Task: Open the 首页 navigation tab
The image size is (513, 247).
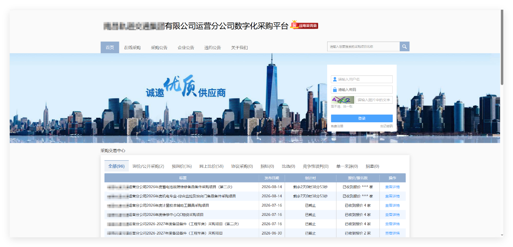Action: [x=110, y=47]
